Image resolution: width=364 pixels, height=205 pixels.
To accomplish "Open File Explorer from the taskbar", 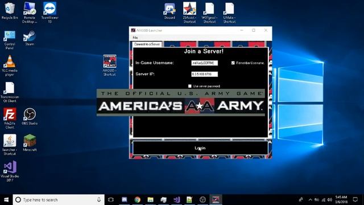I will pyautogui.click(x=150, y=200).
